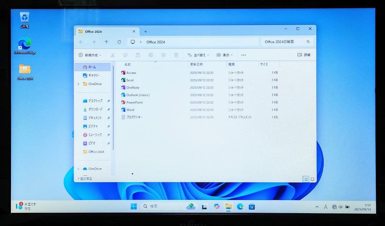385x226 pixels.
Task: Expand the OneDrive item in the sidebar
Action: pos(78,84)
